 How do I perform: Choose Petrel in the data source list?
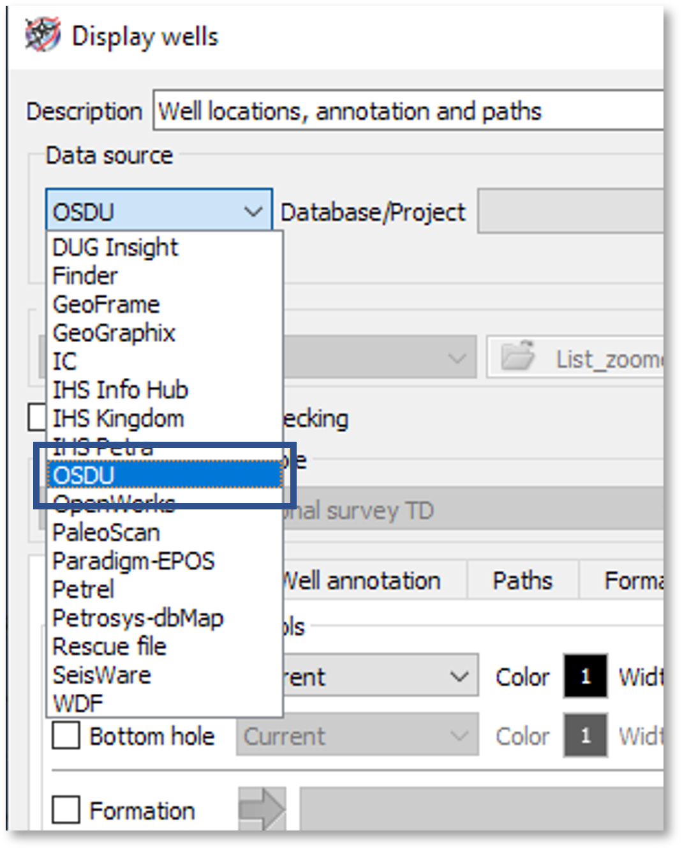coord(84,589)
